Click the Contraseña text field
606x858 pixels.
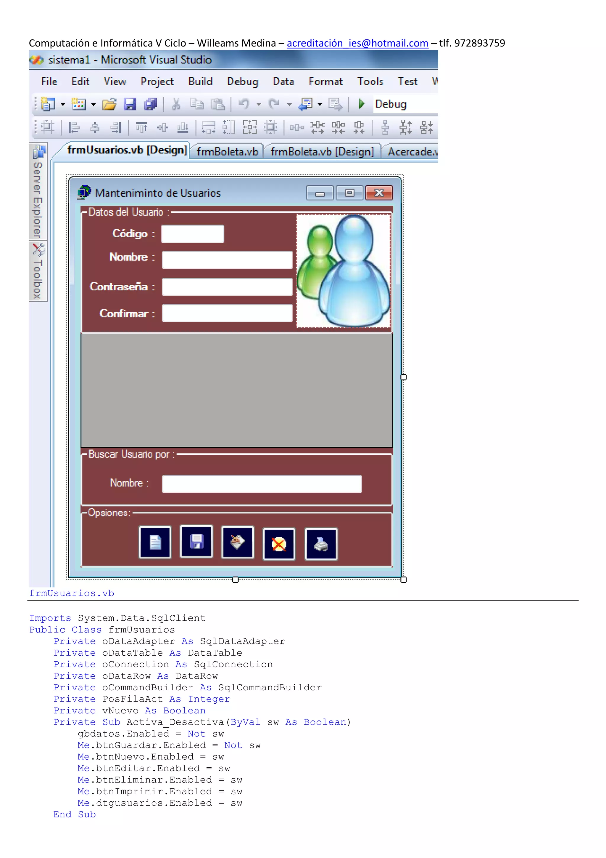click(x=227, y=286)
